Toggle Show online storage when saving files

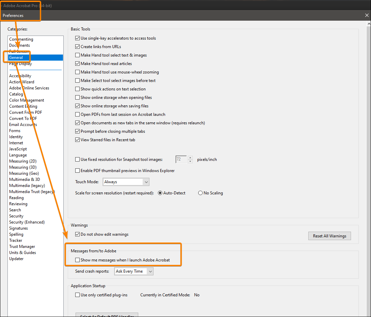[x=77, y=106]
